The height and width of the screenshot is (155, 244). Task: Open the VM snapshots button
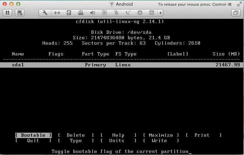click(x=20, y=13)
